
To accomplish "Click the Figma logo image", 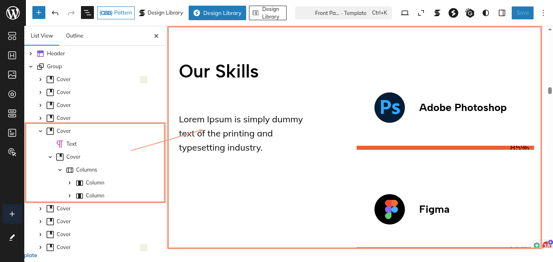I will [389, 209].
